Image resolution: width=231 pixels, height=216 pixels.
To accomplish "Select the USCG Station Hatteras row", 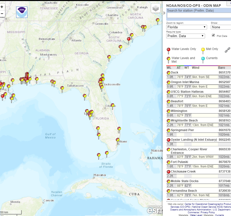I will click(x=199, y=92).
